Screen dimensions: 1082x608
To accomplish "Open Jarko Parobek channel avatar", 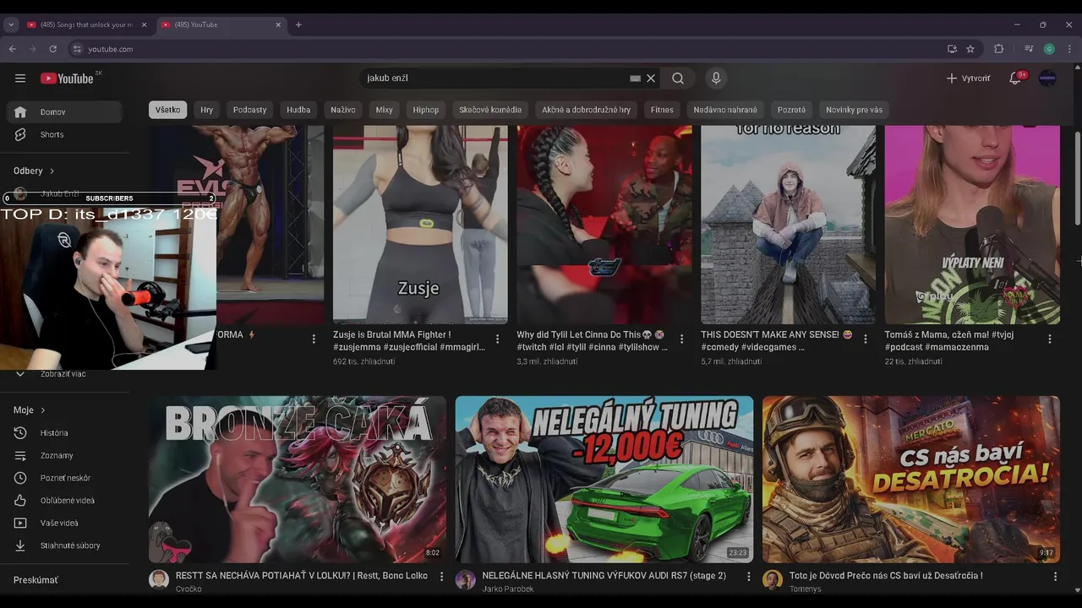I will [466, 579].
